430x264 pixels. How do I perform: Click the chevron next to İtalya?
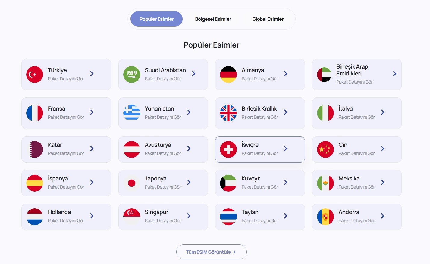(x=383, y=112)
